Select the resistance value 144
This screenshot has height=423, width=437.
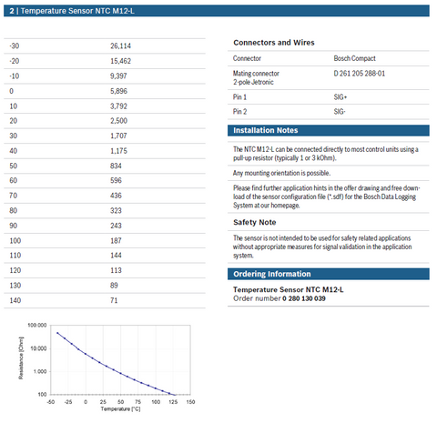116,256
